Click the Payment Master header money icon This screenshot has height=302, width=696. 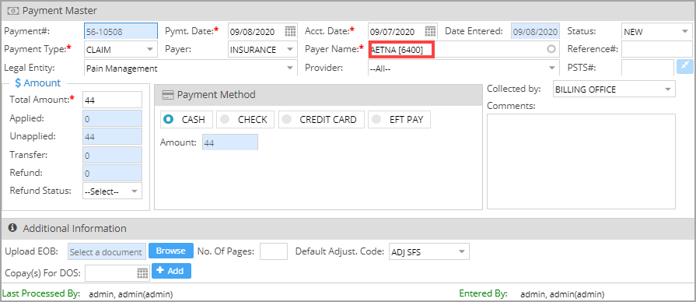[x=13, y=10]
